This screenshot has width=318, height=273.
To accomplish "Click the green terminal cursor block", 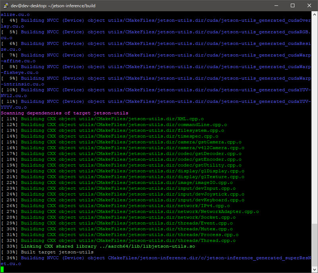I will point(2,269).
